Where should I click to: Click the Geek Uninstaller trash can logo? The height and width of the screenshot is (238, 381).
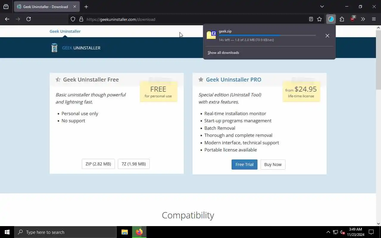click(x=54, y=48)
